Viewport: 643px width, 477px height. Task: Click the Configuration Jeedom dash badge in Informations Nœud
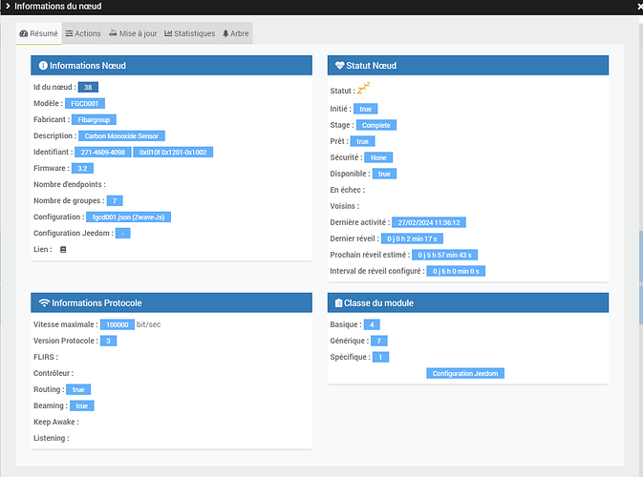point(122,234)
